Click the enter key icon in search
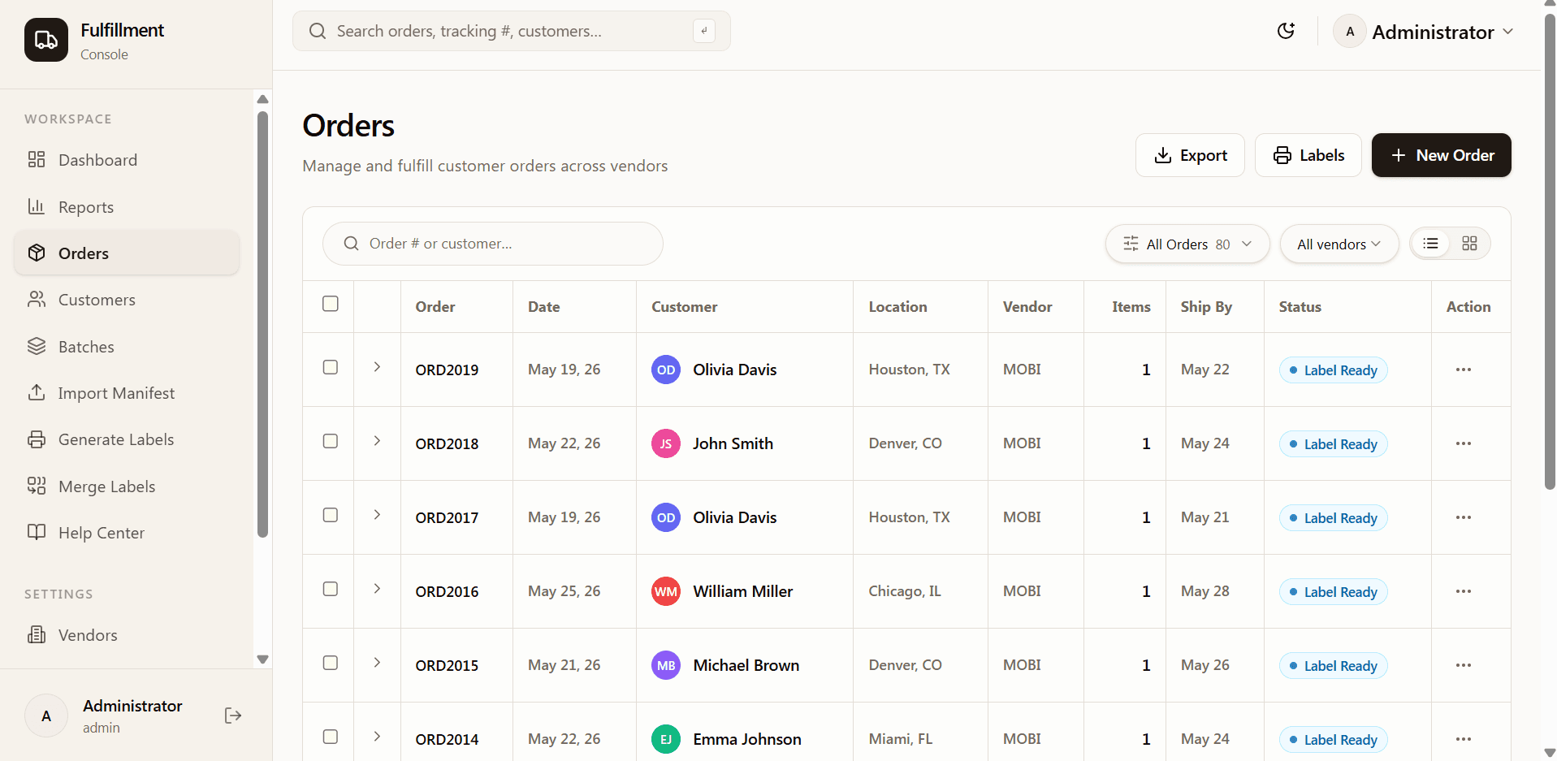Screen dimensions: 1557x761 pos(704,31)
